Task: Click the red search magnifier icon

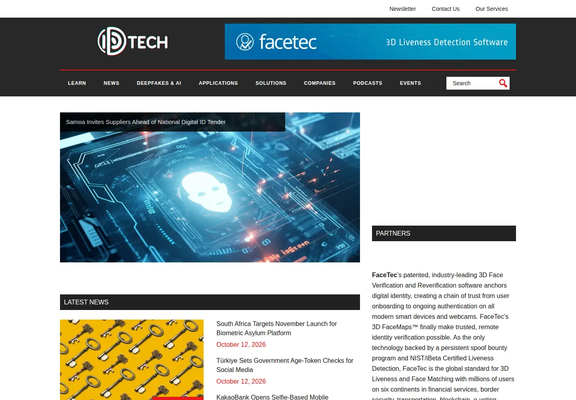Action: [x=503, y=83]
